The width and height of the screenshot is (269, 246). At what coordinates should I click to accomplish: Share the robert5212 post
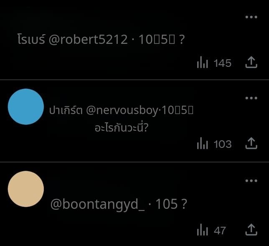(251, 62)
